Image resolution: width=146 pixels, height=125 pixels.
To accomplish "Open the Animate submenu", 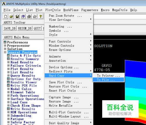I will [x=69, y=56].
